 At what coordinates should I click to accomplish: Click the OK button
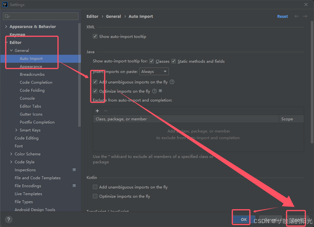coord(244,219)
